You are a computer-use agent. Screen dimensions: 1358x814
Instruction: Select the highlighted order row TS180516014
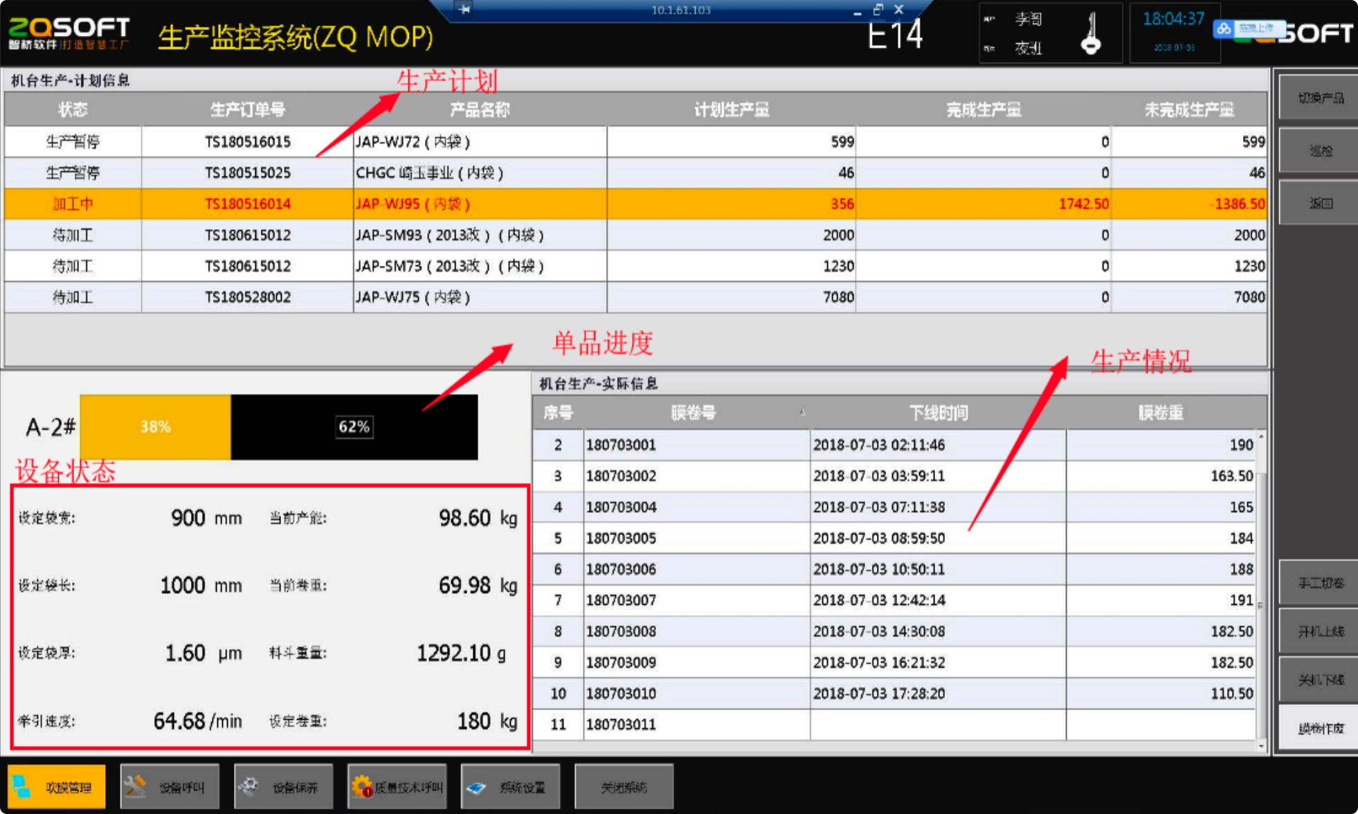(247, 204)
